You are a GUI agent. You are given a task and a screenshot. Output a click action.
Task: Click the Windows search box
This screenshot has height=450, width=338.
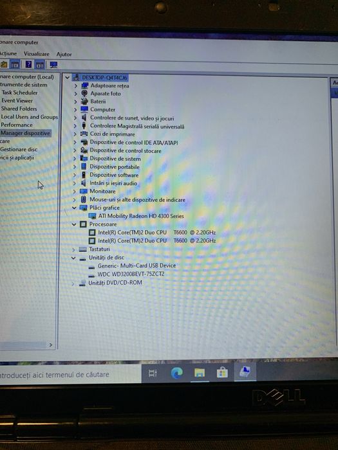[x=69, y=375]
